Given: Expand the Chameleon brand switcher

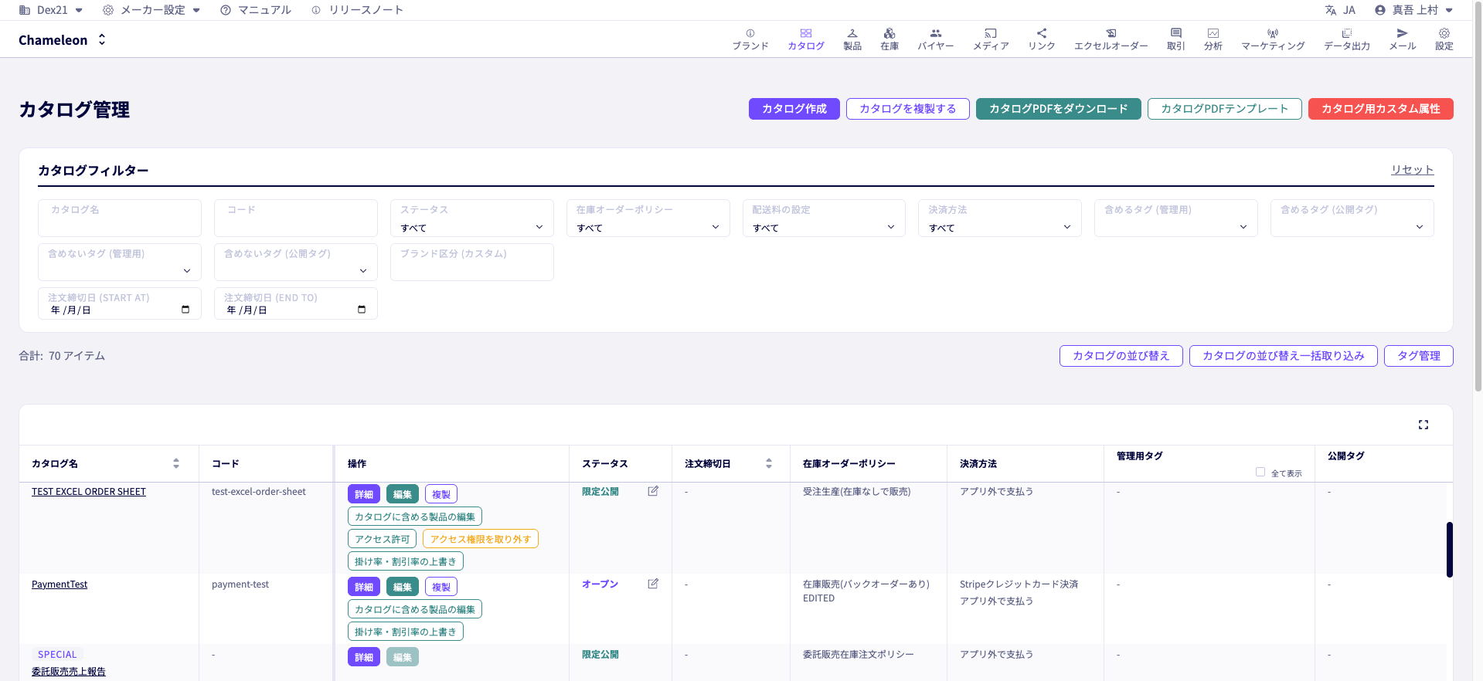Looking at the screenshot, I should 63,40.
